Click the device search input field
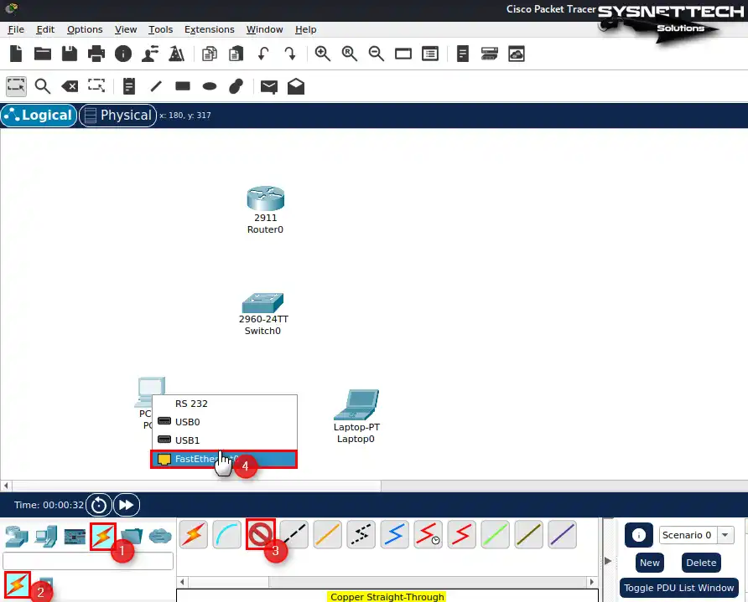This screenshot has width=748, height=602. (88, 561)
